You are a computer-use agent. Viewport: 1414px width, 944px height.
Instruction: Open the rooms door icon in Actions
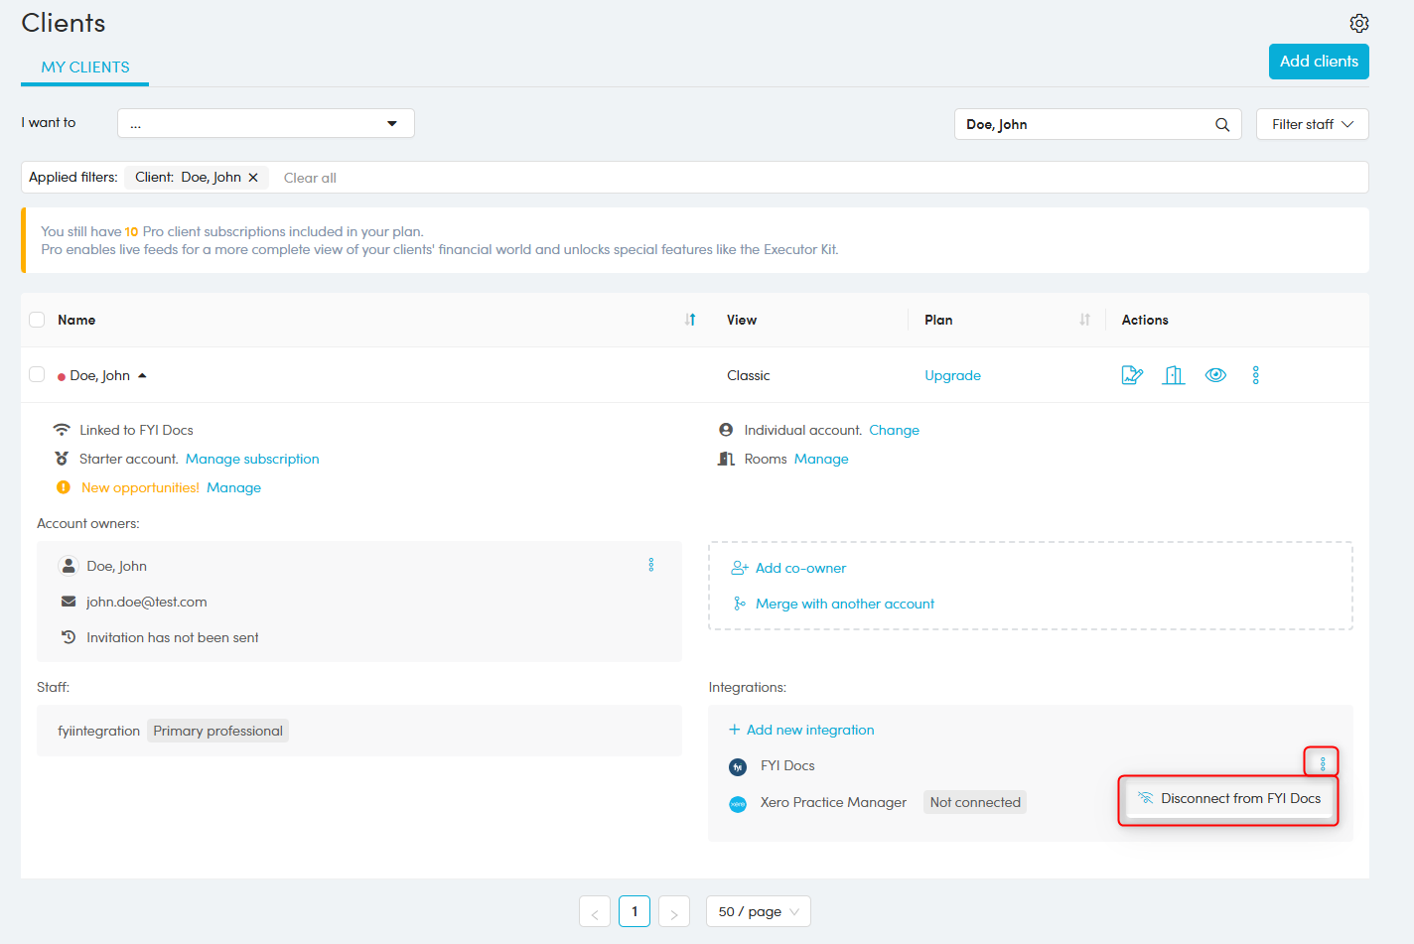click(x=1174, y=375)
